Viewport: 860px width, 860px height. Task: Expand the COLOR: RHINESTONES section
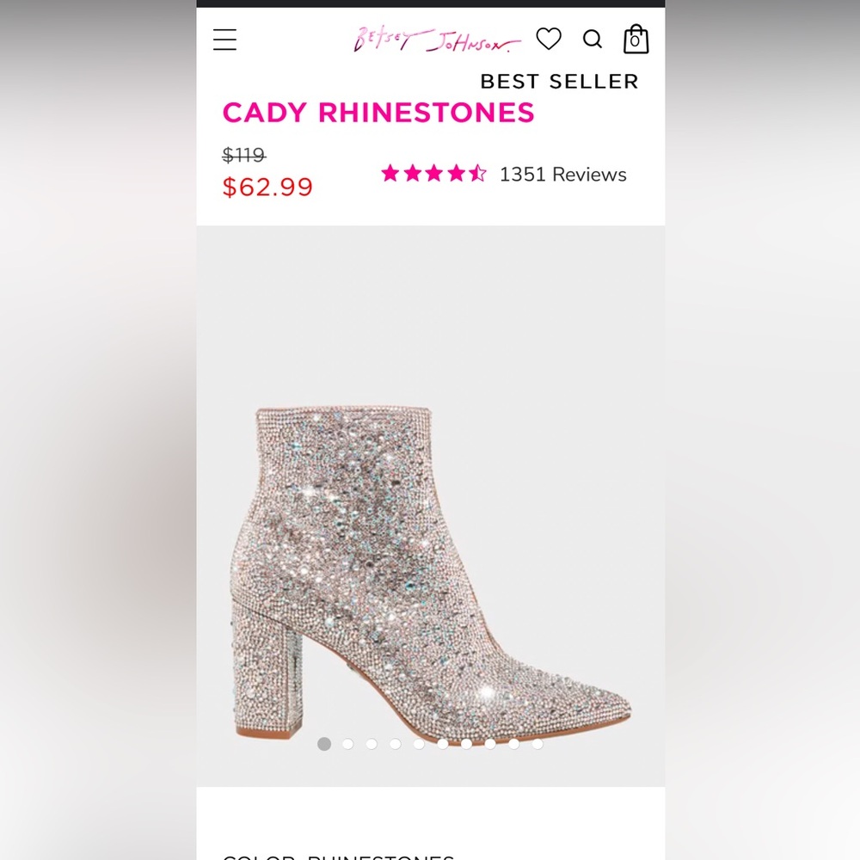338,857
